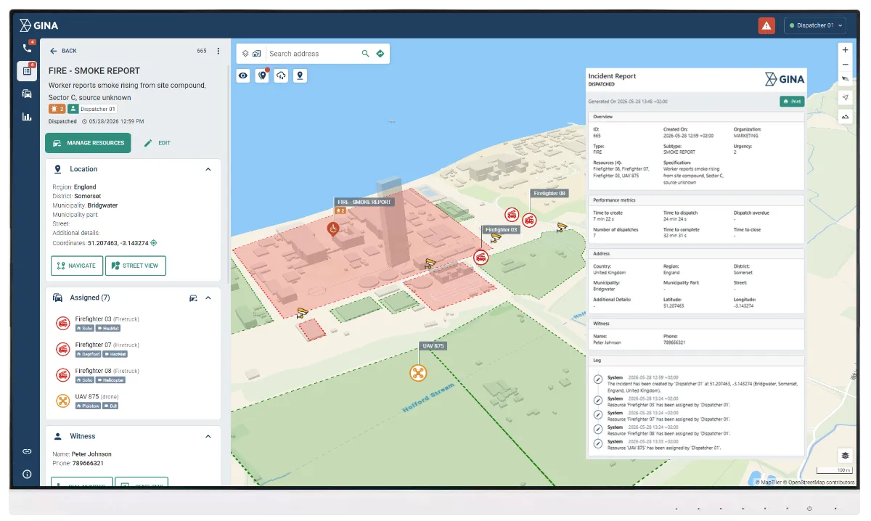The height and width of the screenshot is (521, 871).
Task: Open the three-dot incident options menu
Action: click(x=218, y=51)
